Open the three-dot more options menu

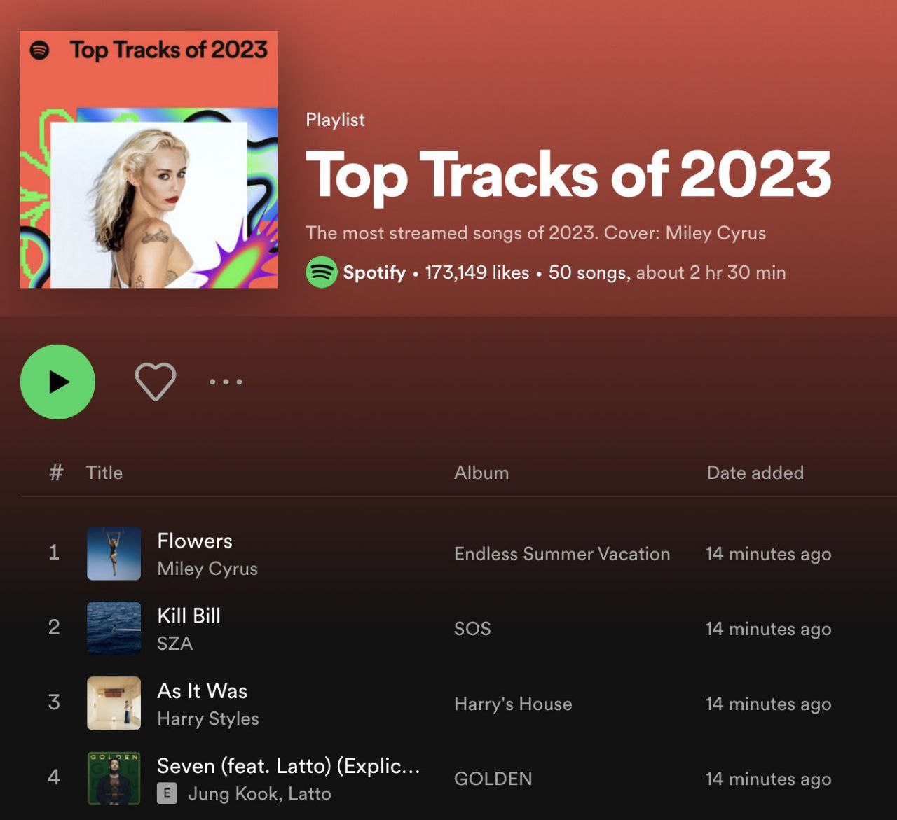pyautogui.click(x=226, y=382)
